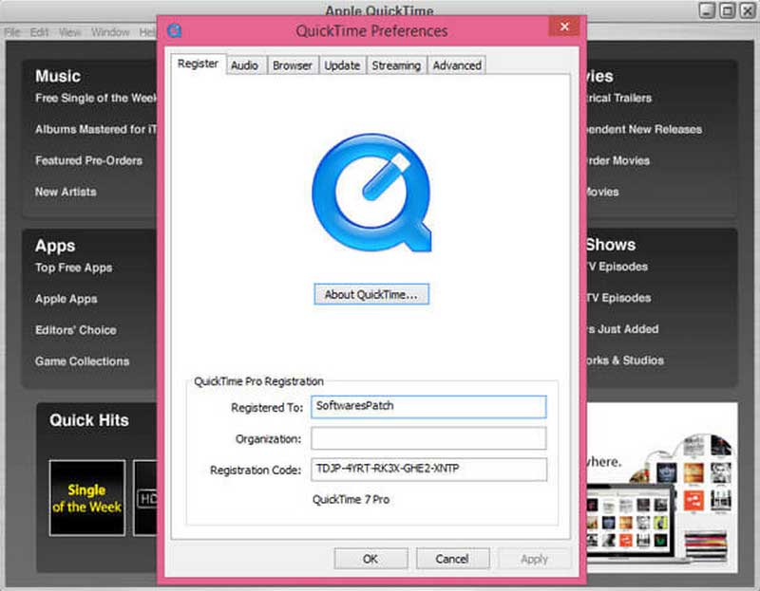This screenshot has height=591, width=760.
Task: Open Window menu in Apple QuickTime window
Action: tap(110, 32)
